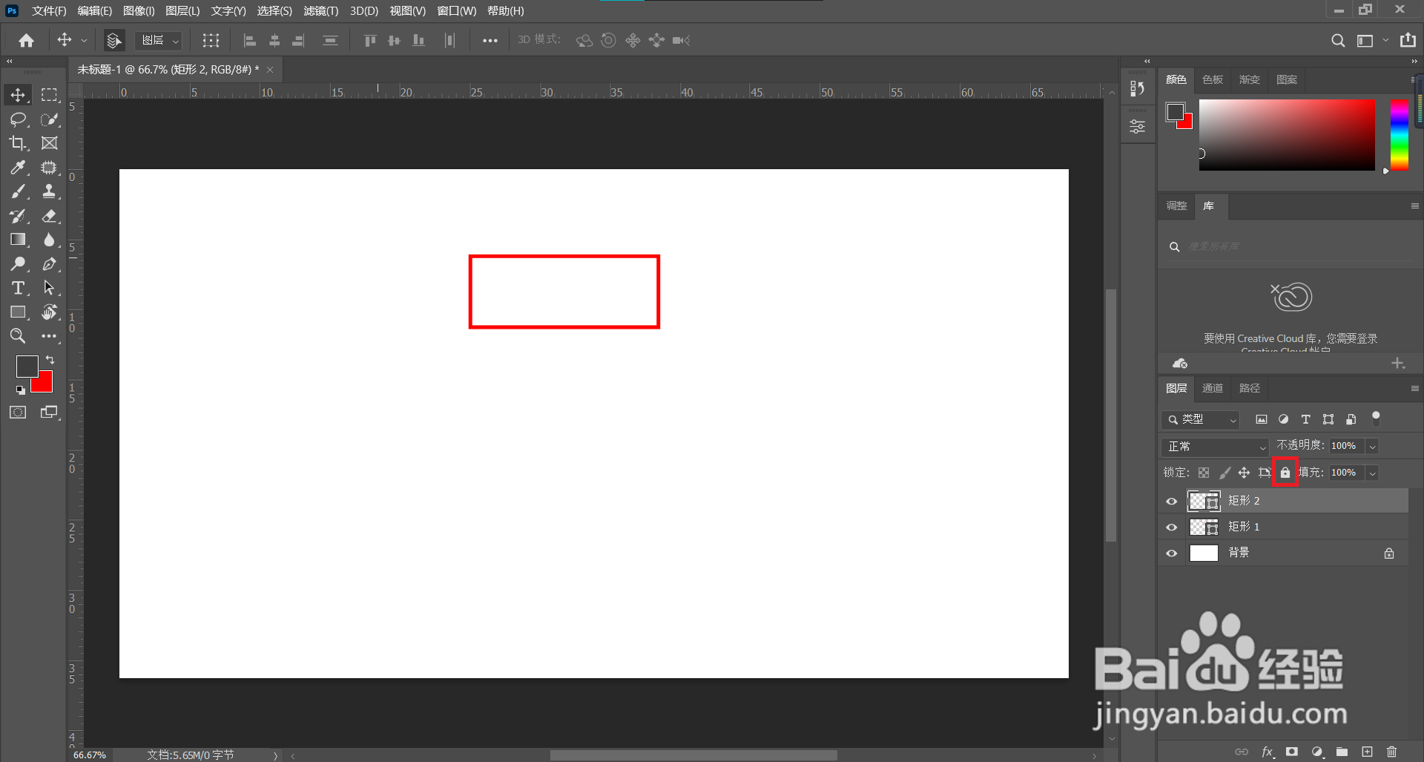Select the Gradient tool
The width and height of the screenshot is (1424, 762).
click(x=18, y=240)
